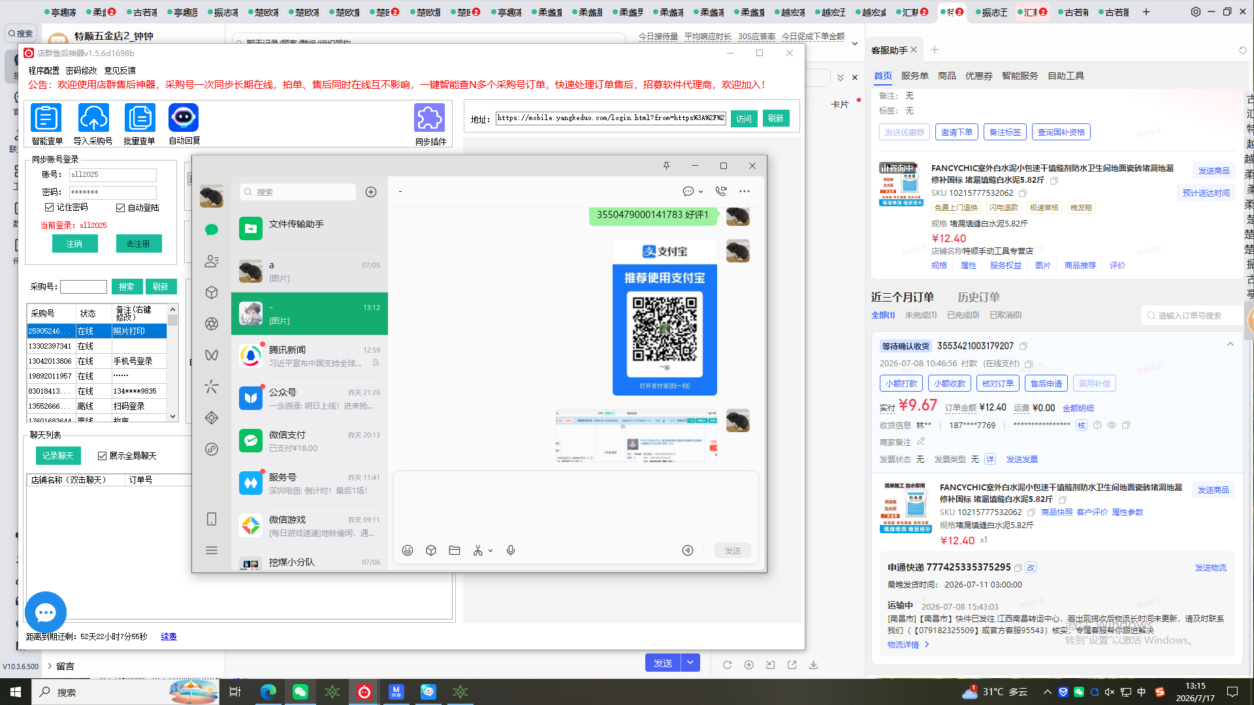Select 采购号 row 13302397341
The width and height of the screenshot is (1254, 705).
[97, 346]
